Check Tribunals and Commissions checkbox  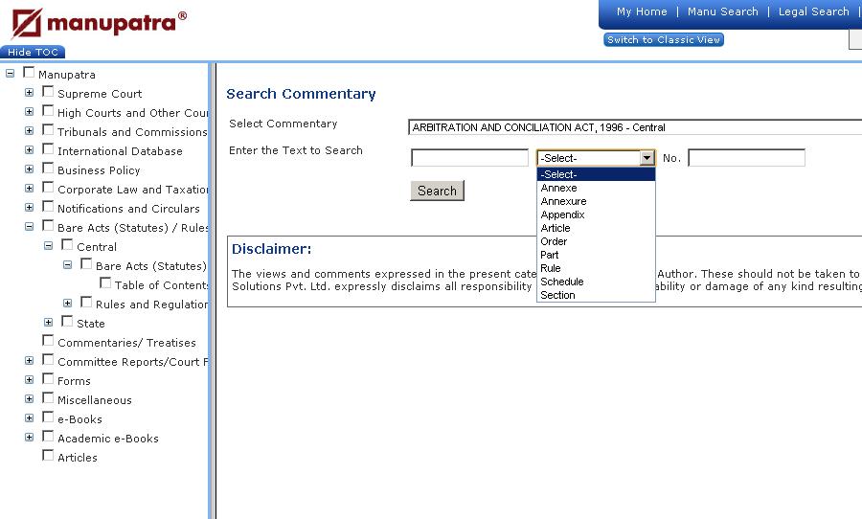pos(49,130)
